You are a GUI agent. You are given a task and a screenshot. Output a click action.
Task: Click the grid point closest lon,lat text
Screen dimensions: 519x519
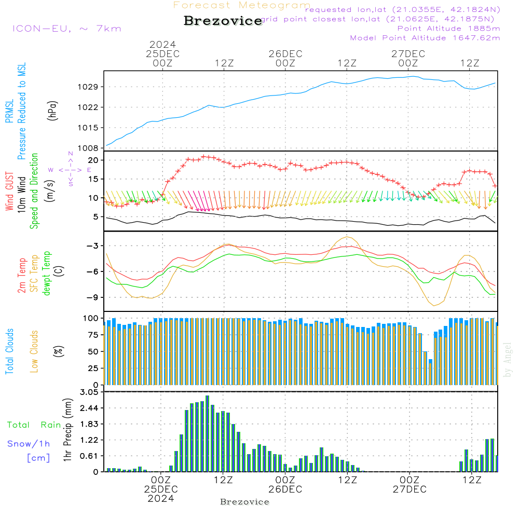click(x=378, y=19)
